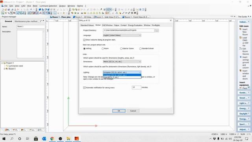This screenshot has width=252, height=142.
Task: Select Luminaires Used in project tree
Action: point(16,66)
